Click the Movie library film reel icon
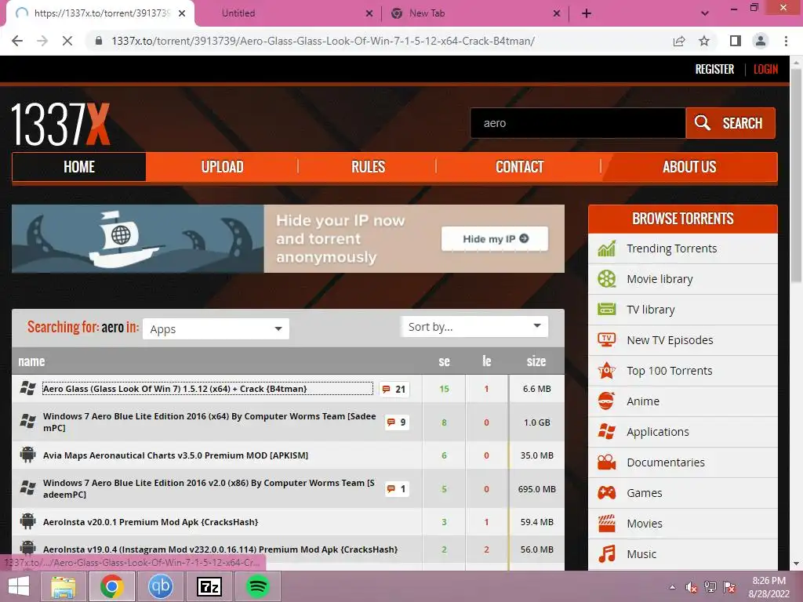Screen dimensions: 803x602 point(607,279)
